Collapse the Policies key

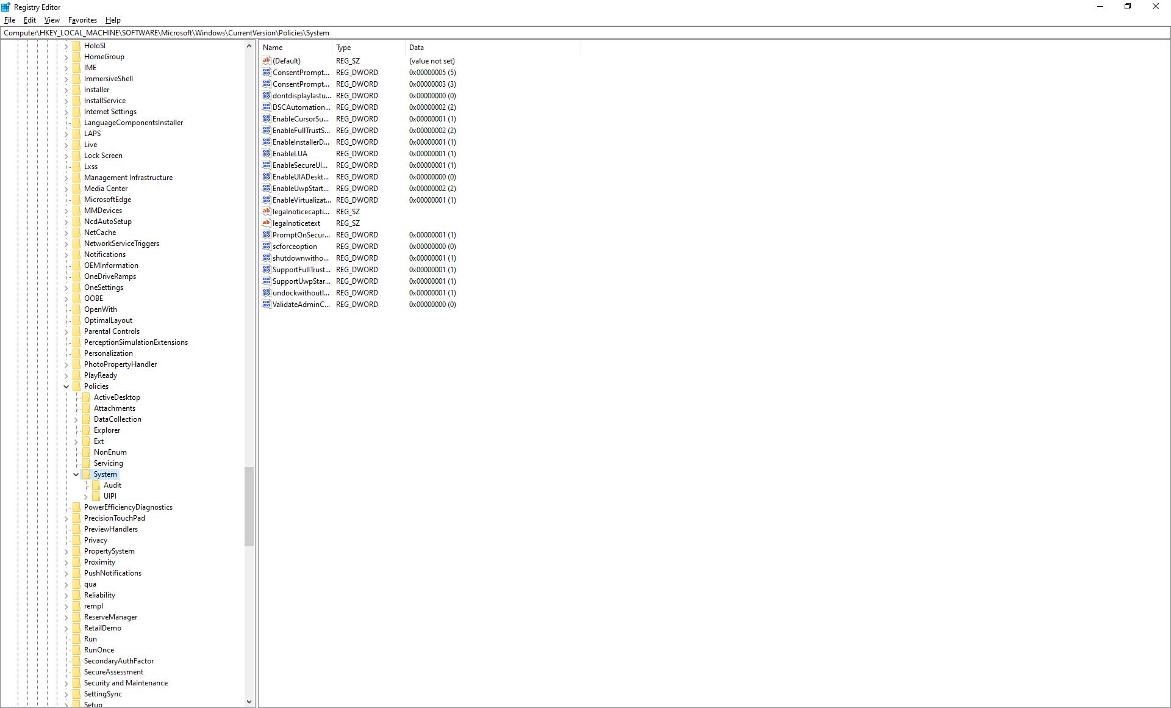pos(66,386)
